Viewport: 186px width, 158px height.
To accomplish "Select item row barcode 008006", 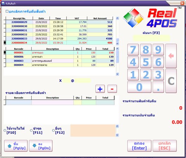I will click(x=60, y=57).
